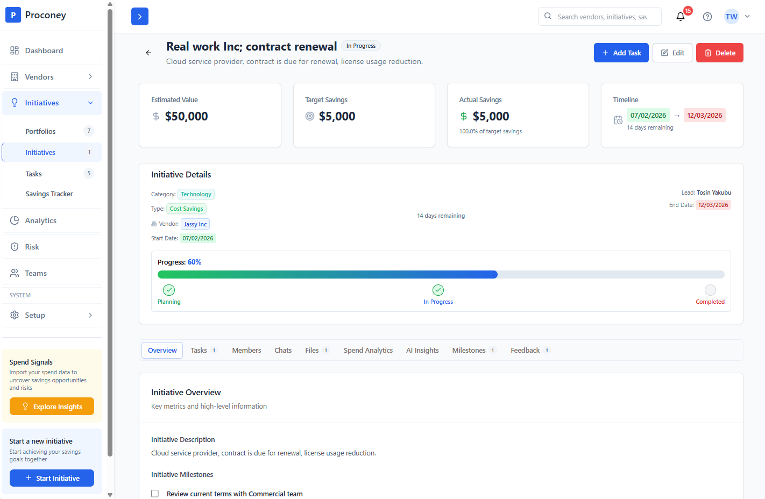Click the timeline calendar icon
765x499 pixels.
pyautogui.click(x=618, y=120)
